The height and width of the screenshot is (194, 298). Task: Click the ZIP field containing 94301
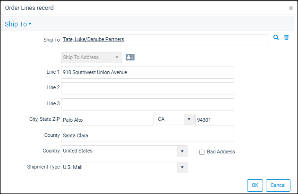(x=214, y=120)
